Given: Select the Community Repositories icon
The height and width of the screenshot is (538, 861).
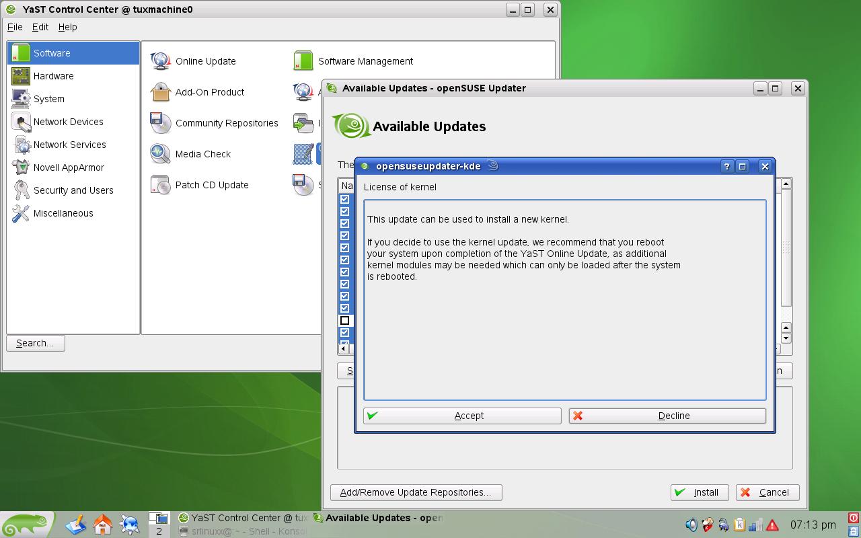Looking at the screenshot, I should click(x=161, y=122).
